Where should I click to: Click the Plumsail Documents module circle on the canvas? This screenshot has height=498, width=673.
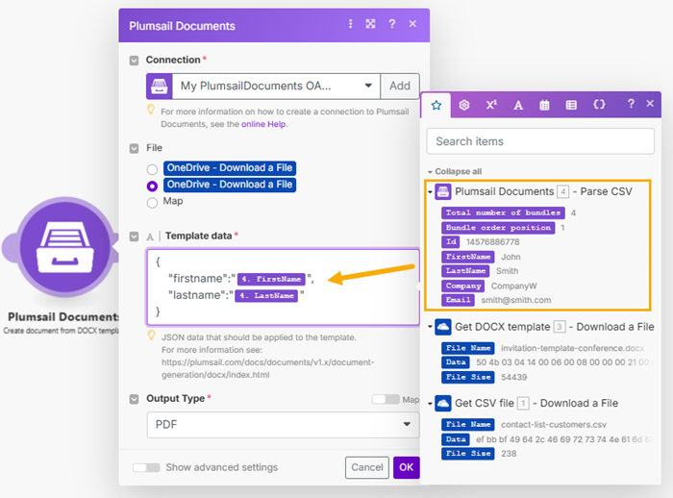64,247
